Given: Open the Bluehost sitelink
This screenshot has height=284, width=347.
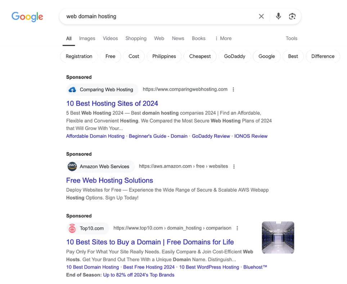Looking at the screenshot, I should [255, 267].
